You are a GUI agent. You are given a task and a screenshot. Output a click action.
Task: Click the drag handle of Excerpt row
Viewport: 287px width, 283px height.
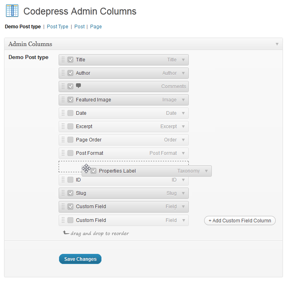tap(63, 126)
